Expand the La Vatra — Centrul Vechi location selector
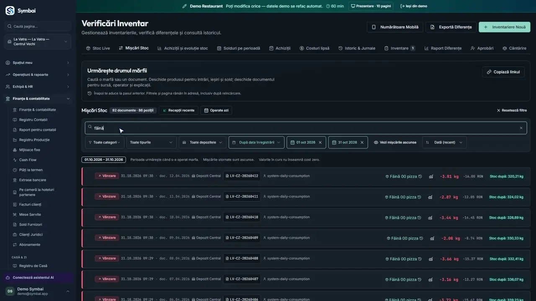Viewport: 536px width, 301px height. [x=38, y=42]
